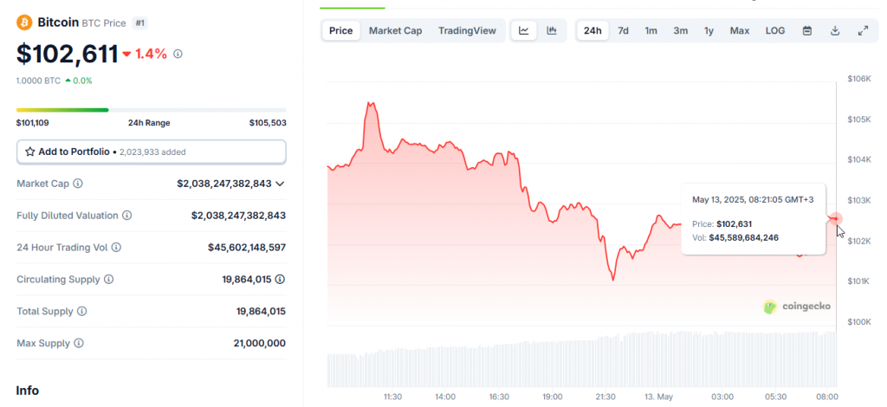Click the 19,864,015 Total Supply value
Viewport: 887px width, 407px height.
[261, 312]
